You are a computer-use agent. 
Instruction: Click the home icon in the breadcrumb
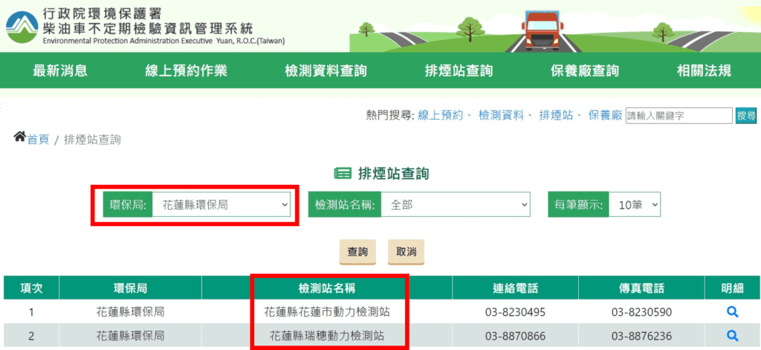tap(20, 138)
